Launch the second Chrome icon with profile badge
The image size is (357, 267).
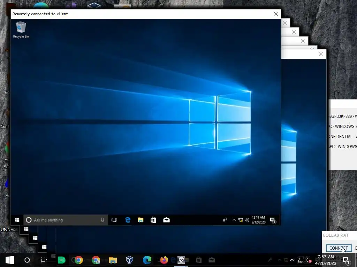pyautogui.click(x=96, y=260)
